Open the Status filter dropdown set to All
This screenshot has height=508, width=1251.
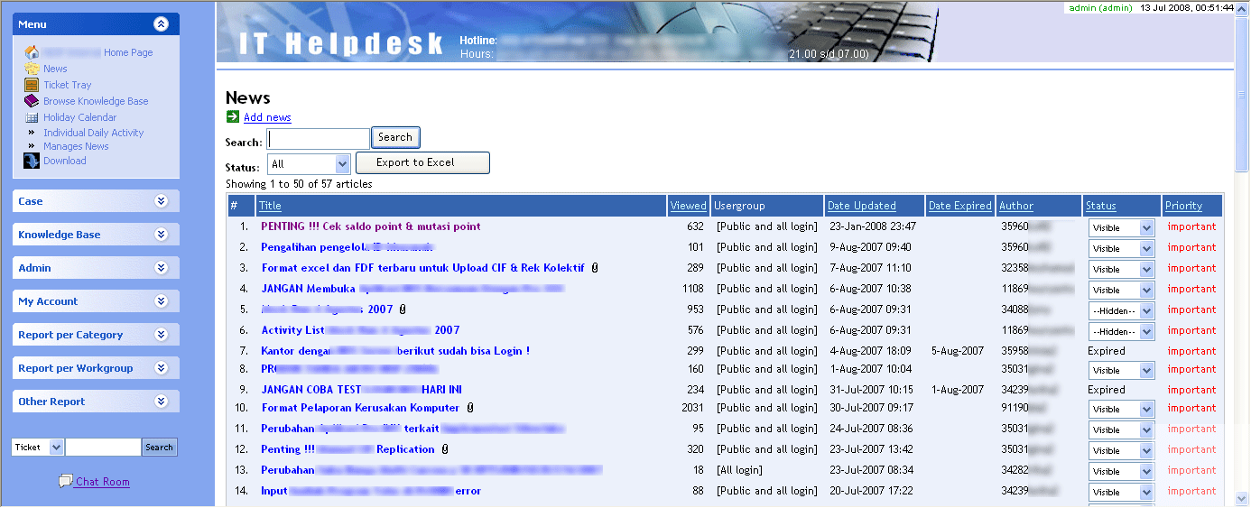click(310, 164)
